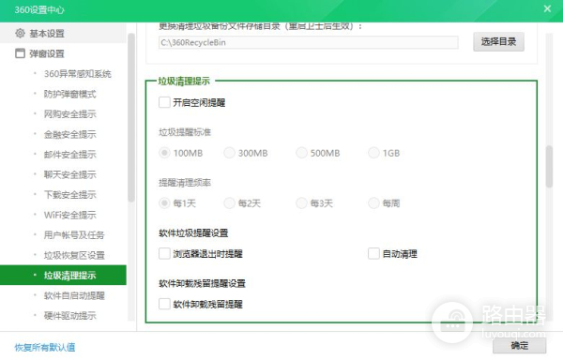Select 垃圾清理提示 in sidebar
The width and height of the screenshot is (563, 360).
tap(63, 275)
